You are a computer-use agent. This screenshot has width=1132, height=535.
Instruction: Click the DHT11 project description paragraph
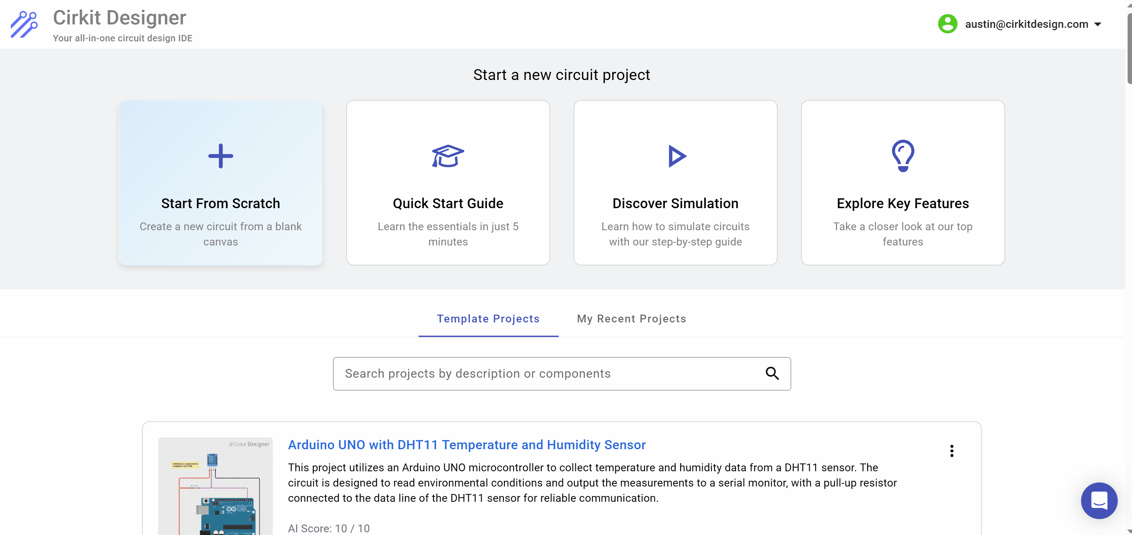592,483
